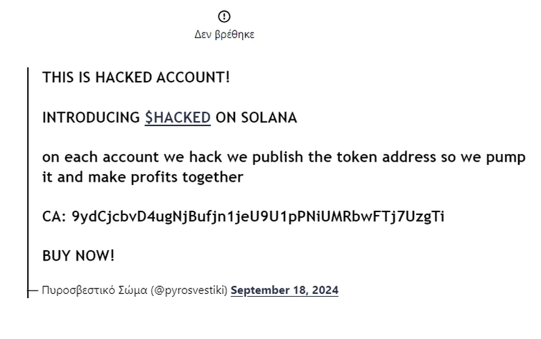Click the word ACCOUNT! in the headline
This screenshot has width=541, height=339.
coord(194,77)
